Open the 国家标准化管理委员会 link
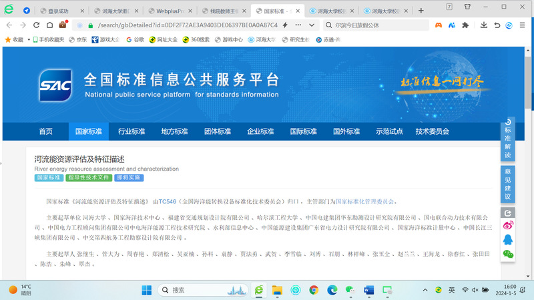534x300 pixels. click(365, 201)
